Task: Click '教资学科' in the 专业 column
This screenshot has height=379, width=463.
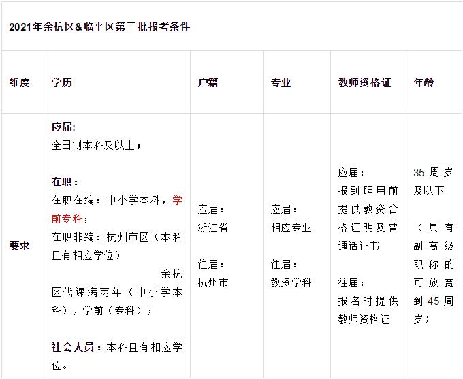Action: [x=291, y=282]
